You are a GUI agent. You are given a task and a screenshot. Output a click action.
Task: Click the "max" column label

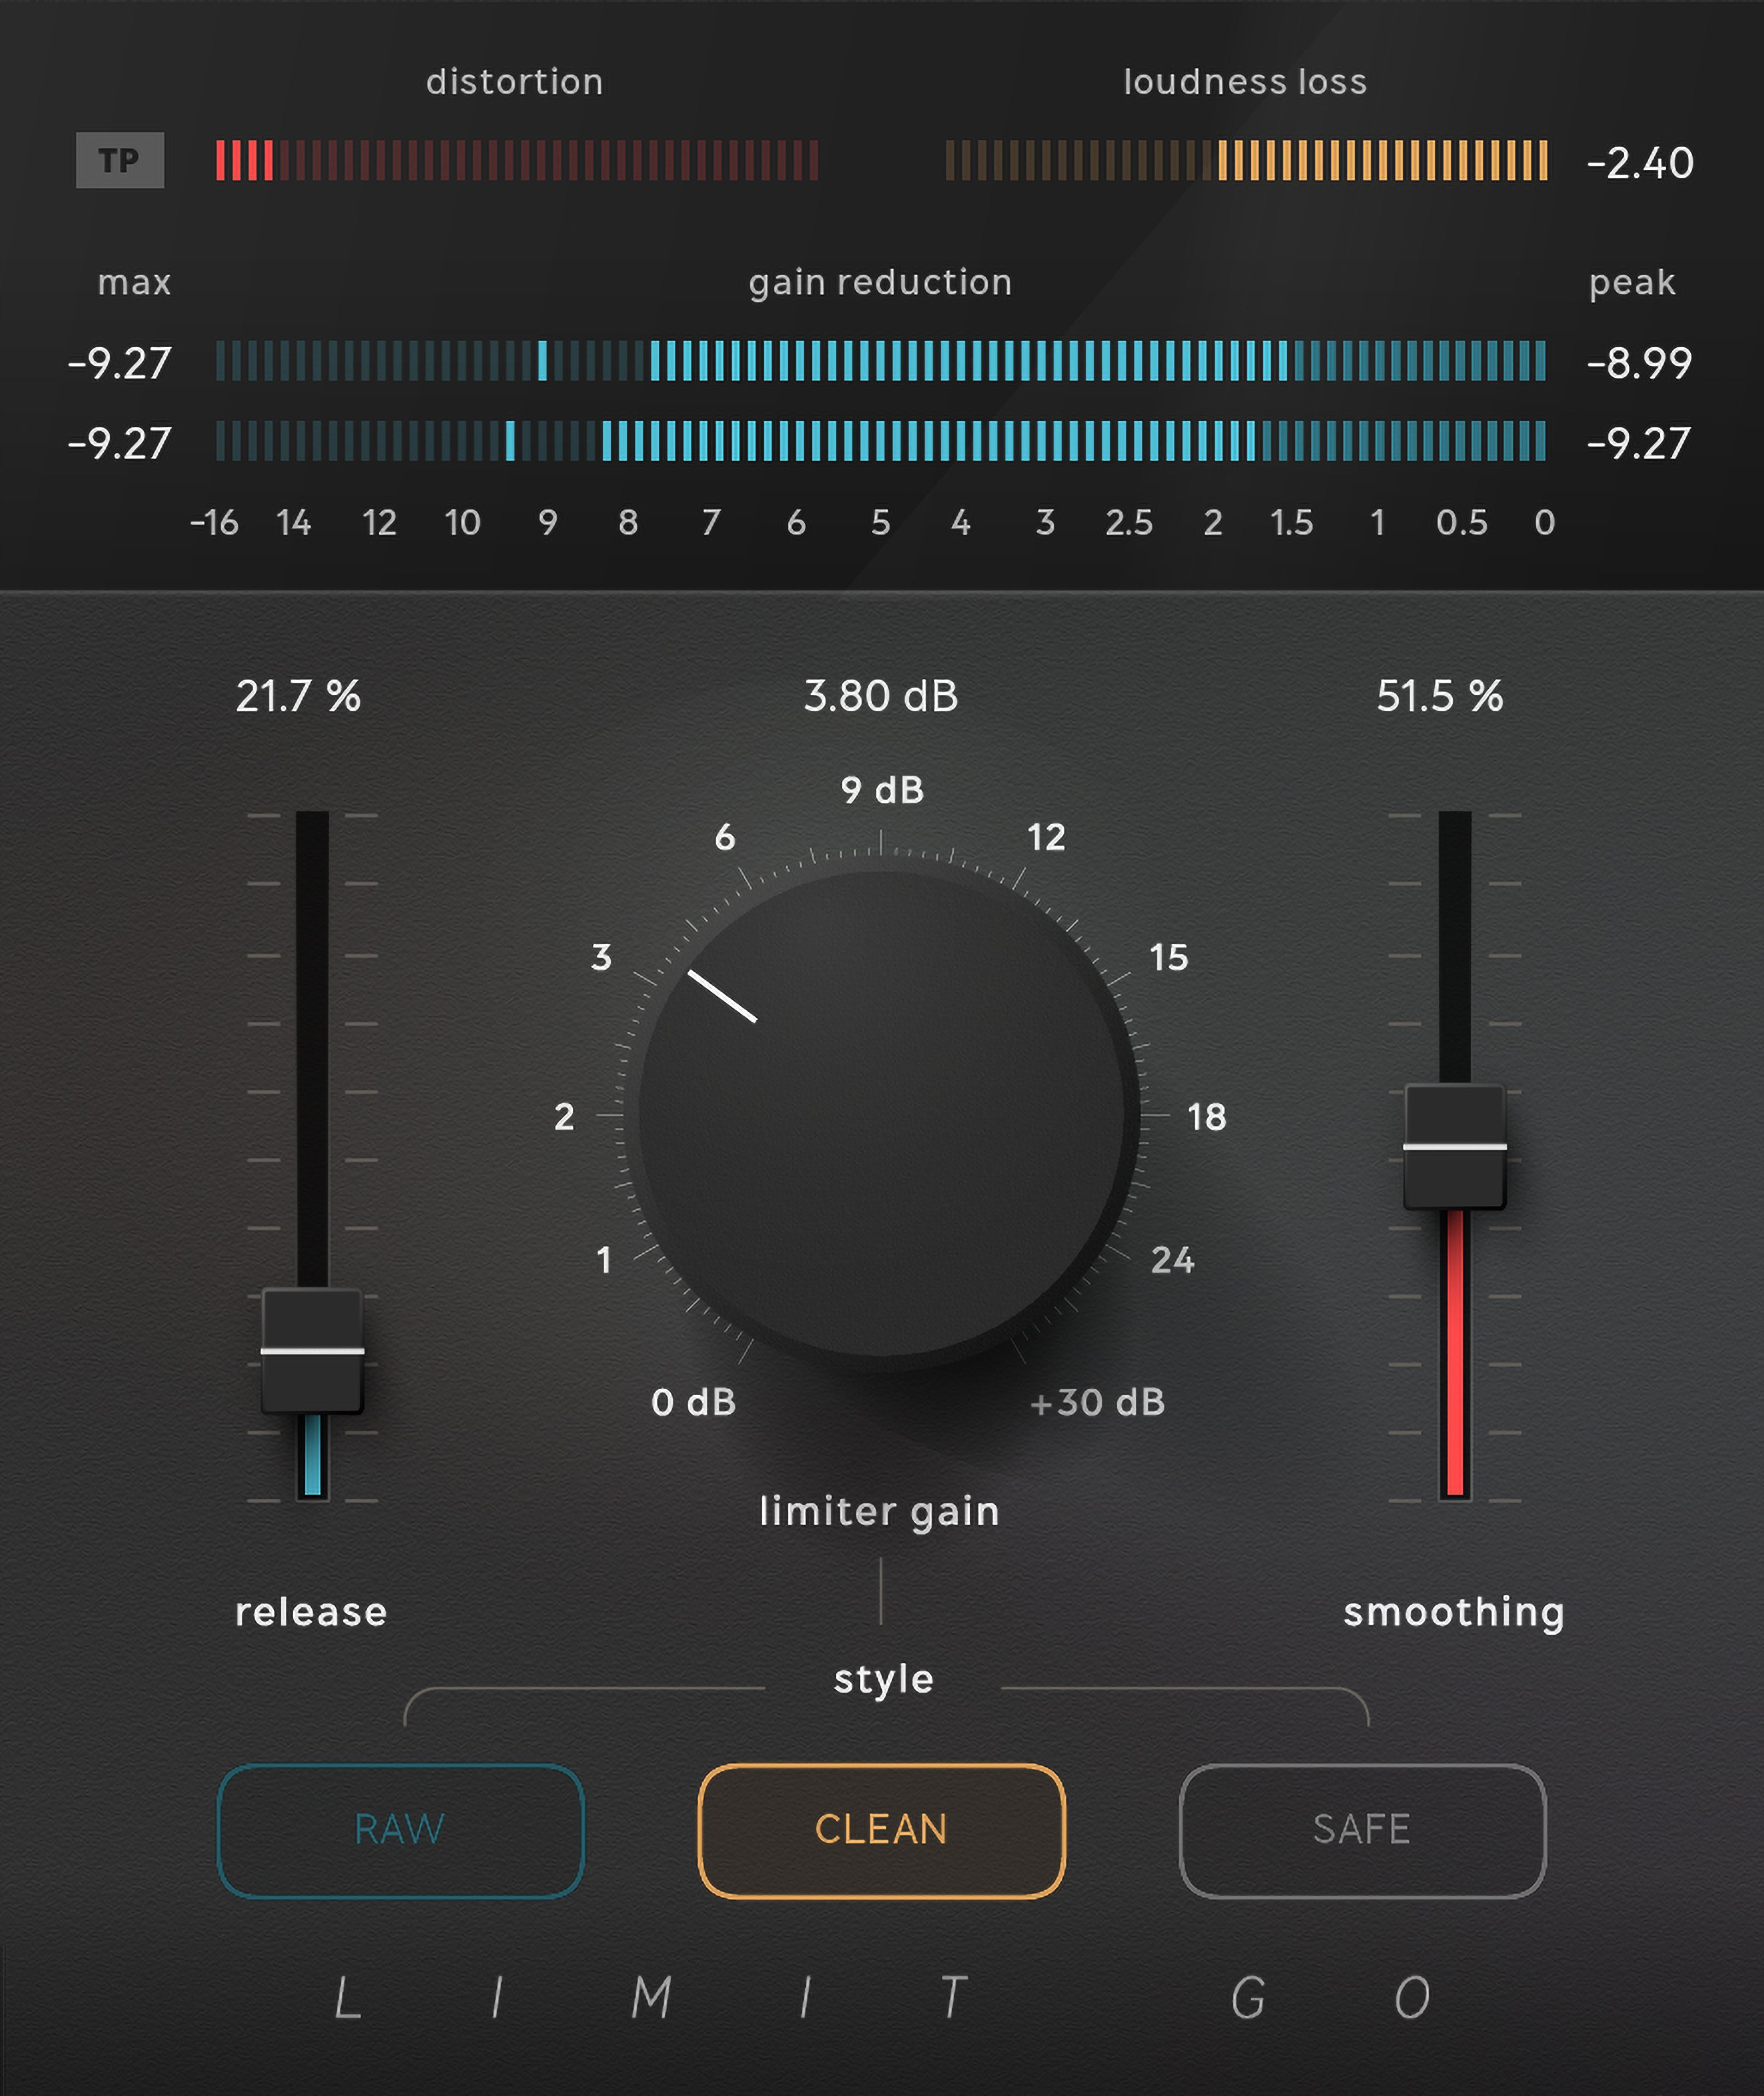(134, 283)
